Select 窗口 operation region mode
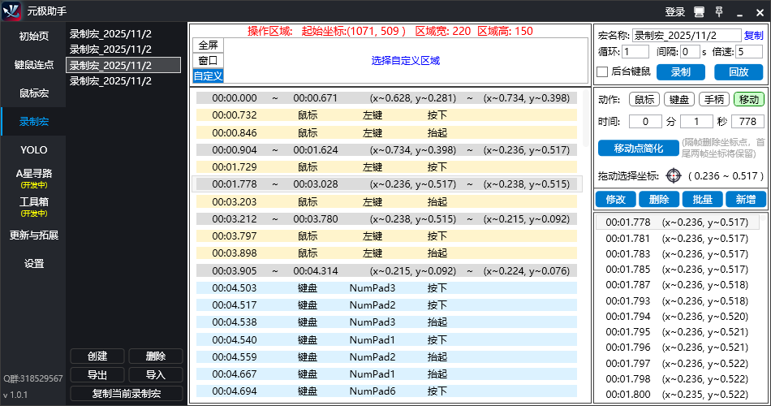 pos(208,61)
